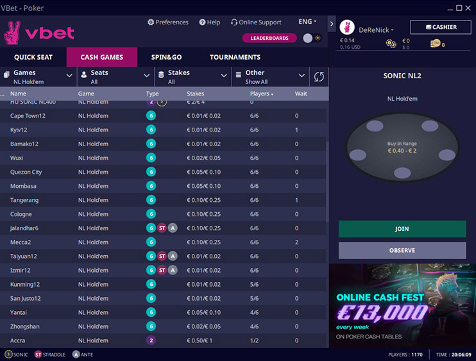Click the Games filter cards icon

[6, 74]
